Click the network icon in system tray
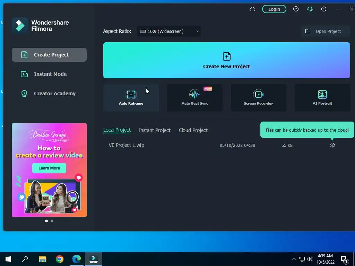Image resolution: width=355 pixels, height=266 pixels. (x=302, y=259)
